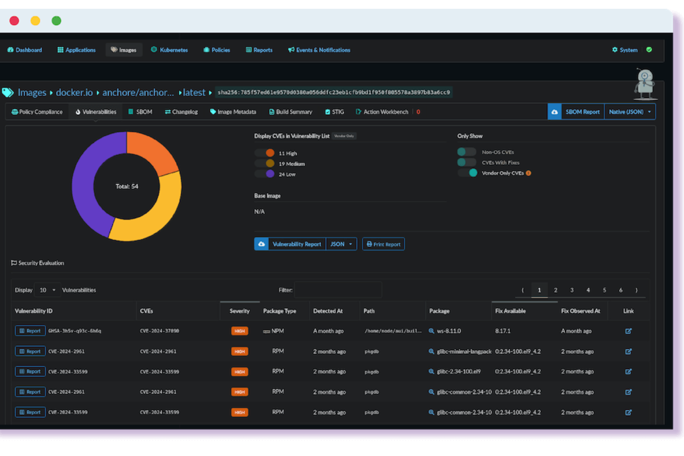Open the JSON report format dropdown
This screenshot has width=684, height=456.
341,244
